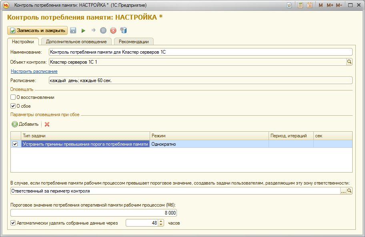The width and height of the screenshot is (365, 237).
Task: Click ellipsis button of responsible user field
Action: point(343,191)
